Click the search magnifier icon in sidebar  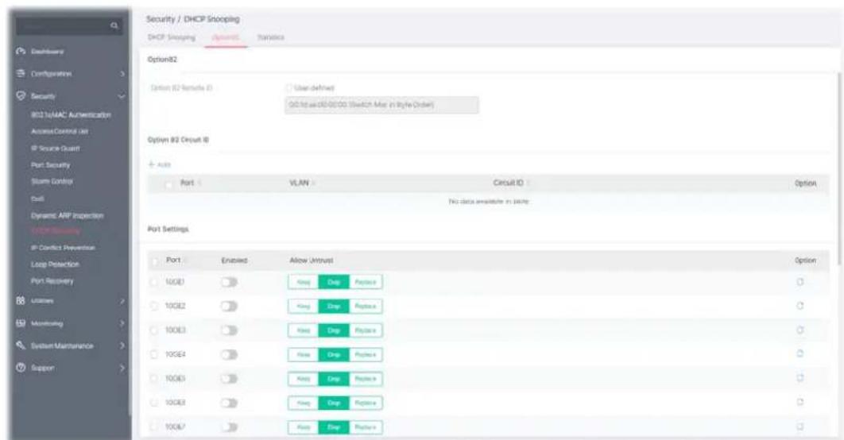tap(114, 25)
